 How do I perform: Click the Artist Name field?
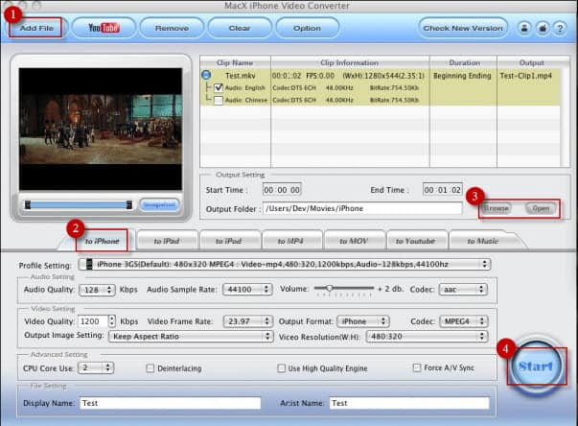(x=409, y=403)
